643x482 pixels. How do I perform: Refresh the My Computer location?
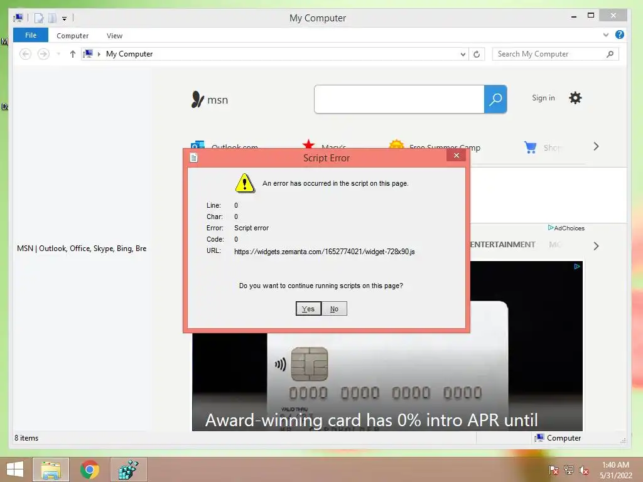pos(477,54)
